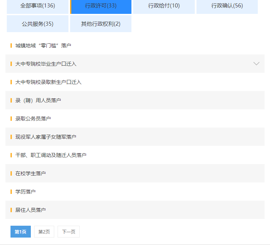Select the 全部事项(136) tab

pos(38,6)
